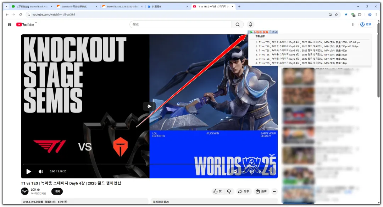This screenshot has height=207, width=383.
Task: Open the Extensions puzzle icon
Action: [x=360, y=14]
